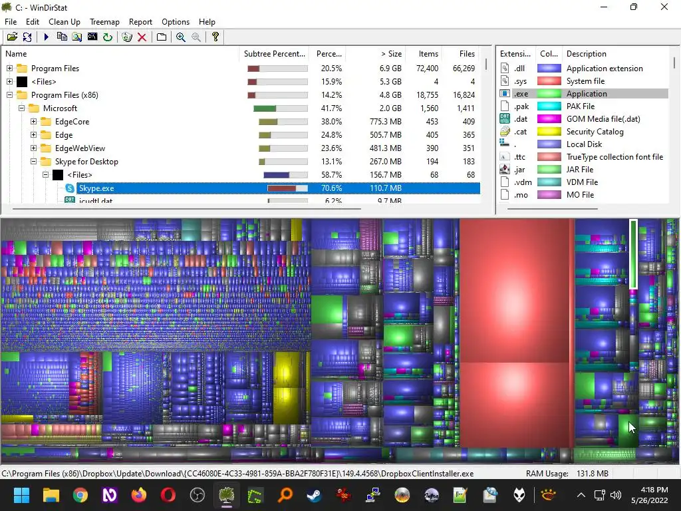Sort by the Subtree Percentage column header

(274, 54)
